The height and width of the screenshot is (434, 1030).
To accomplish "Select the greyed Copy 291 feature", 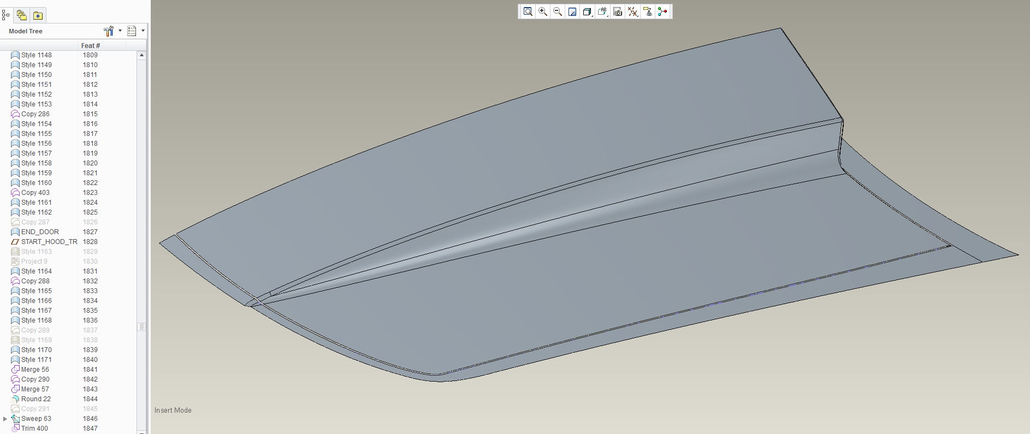I will click(x=35, y=409).
